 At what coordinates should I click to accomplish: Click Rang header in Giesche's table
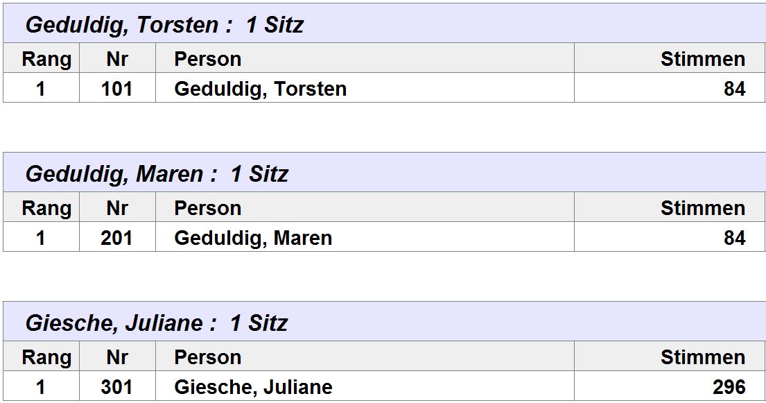(46, 357)
